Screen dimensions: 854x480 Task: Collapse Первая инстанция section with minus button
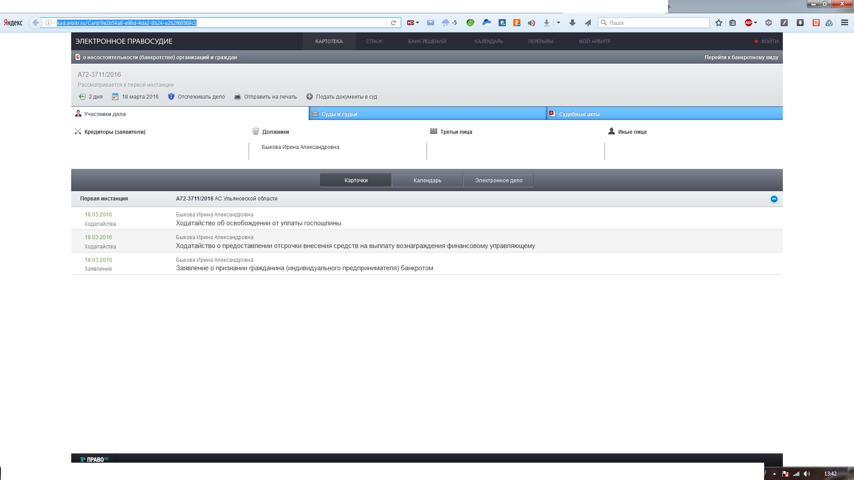coord(774,199)
